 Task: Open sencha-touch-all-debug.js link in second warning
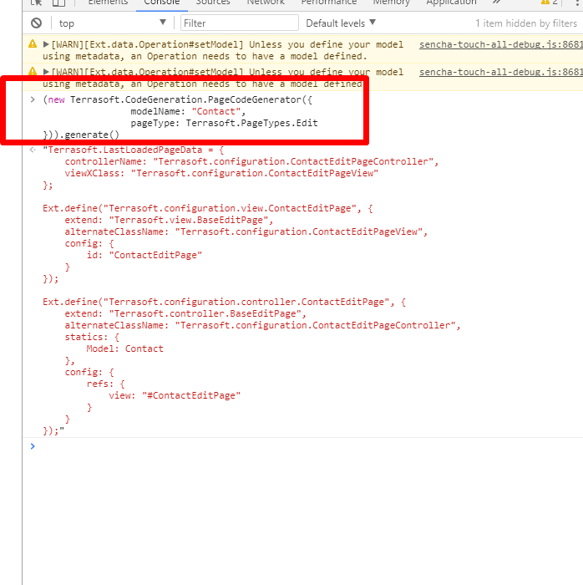(x=500, y=72)
